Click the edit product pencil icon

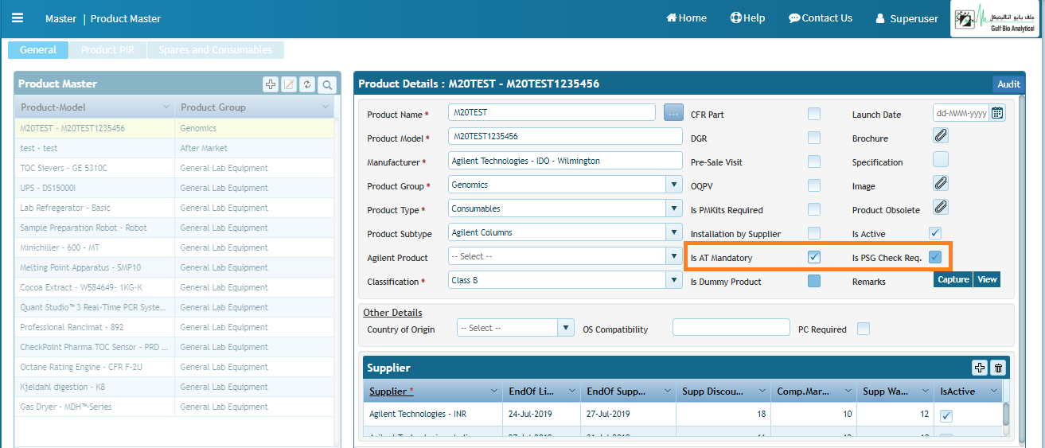tap(290, 84)
